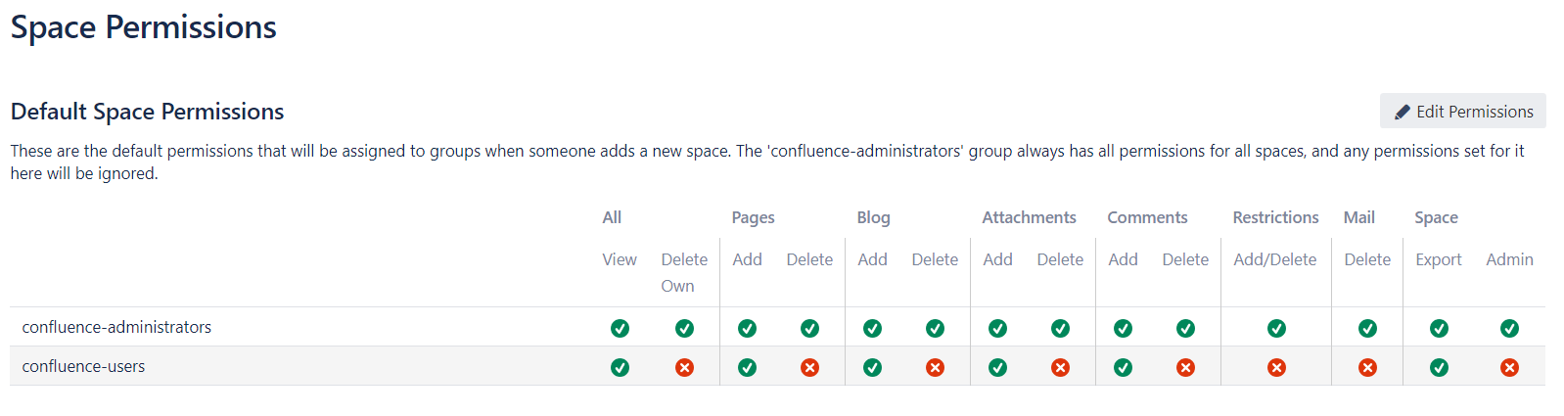Select the confluence-users group name
The width and height of the screenshot is (1564, 416).
pos(83,366)
